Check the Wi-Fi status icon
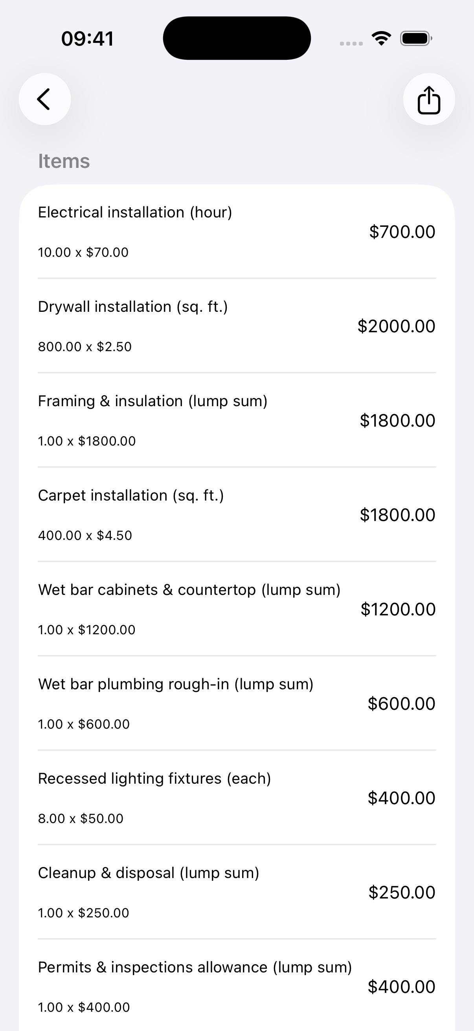Viewport: 474px width, 1031px height. pos(381,39)
